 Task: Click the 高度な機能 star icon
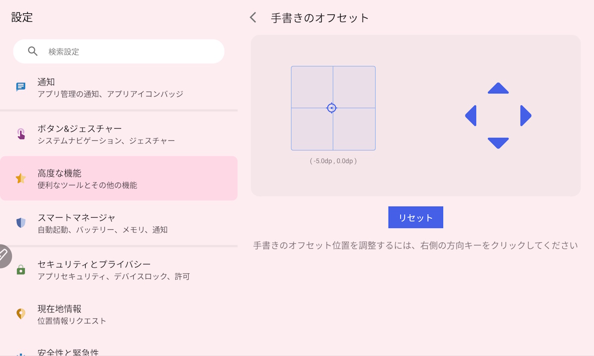(21, 178)
